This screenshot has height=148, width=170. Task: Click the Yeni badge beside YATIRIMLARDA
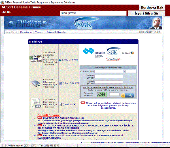click(x=40, y=125)
